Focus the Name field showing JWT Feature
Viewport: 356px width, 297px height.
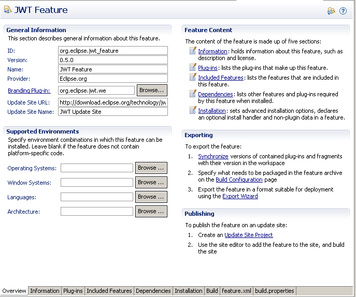click(x=113, y=69)
